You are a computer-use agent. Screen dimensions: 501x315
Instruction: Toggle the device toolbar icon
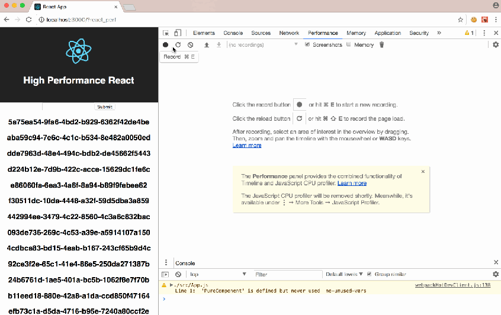(178, 33)
